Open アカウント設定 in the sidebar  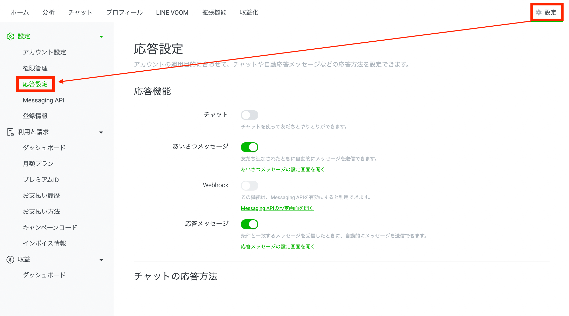pyautogui.click(x=45, y=52)
